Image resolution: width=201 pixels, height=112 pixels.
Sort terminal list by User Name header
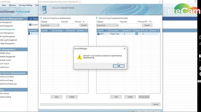coord(116,30)
